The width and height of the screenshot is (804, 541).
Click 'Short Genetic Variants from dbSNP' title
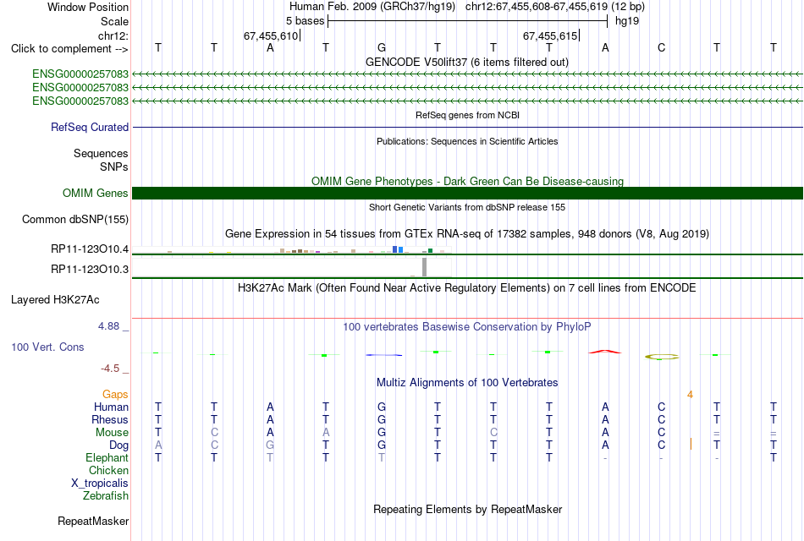(467, 207)
